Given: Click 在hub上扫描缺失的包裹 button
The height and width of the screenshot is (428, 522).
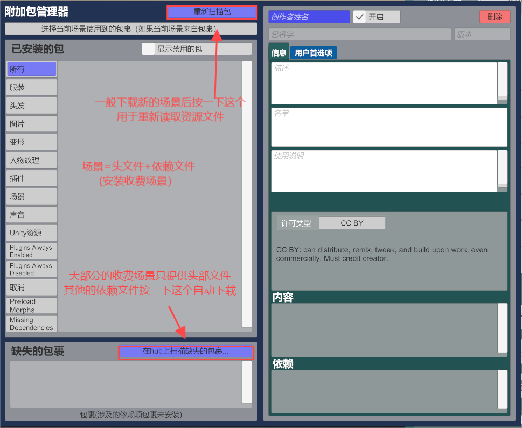Looking at the screenshot, I should pos(185,352).
